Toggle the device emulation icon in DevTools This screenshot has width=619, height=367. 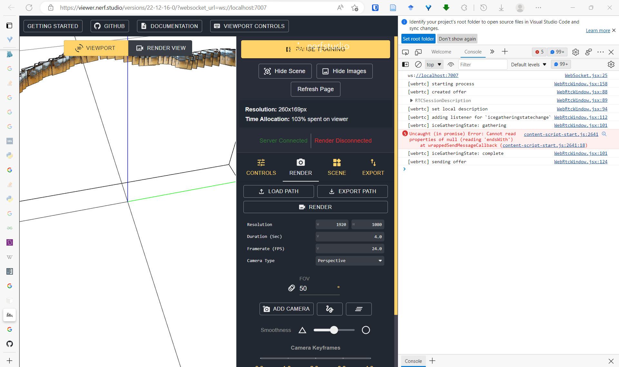418,52
